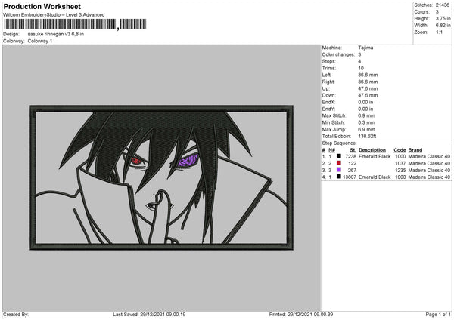
Task: Click the red swatch in stop row 2
Action: (x=339, y=163)
